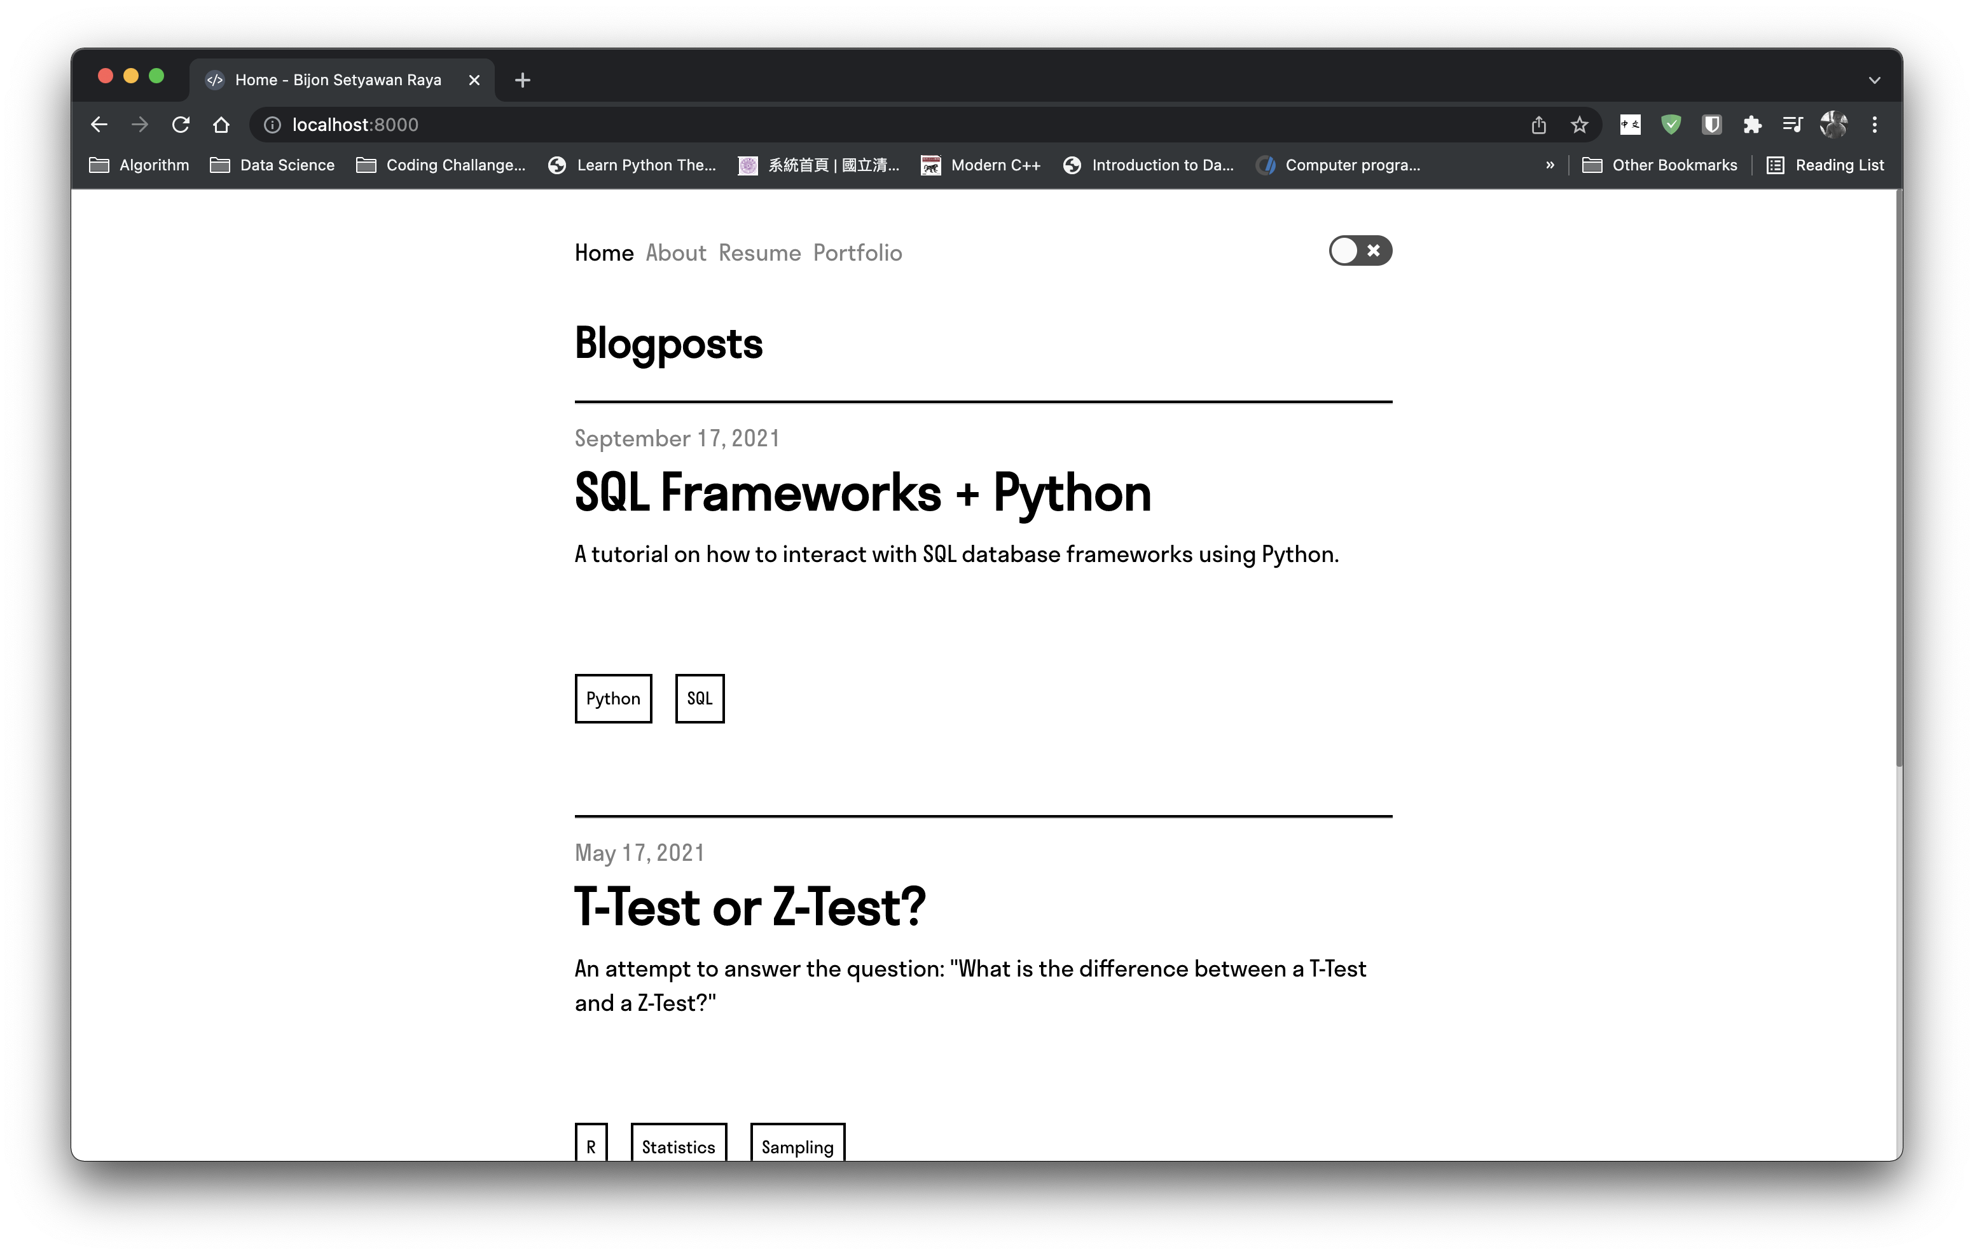The height and width of the screenshot is (1255, 1974).
Task: Click the reload page icon
Action: (x=181, y=124)
